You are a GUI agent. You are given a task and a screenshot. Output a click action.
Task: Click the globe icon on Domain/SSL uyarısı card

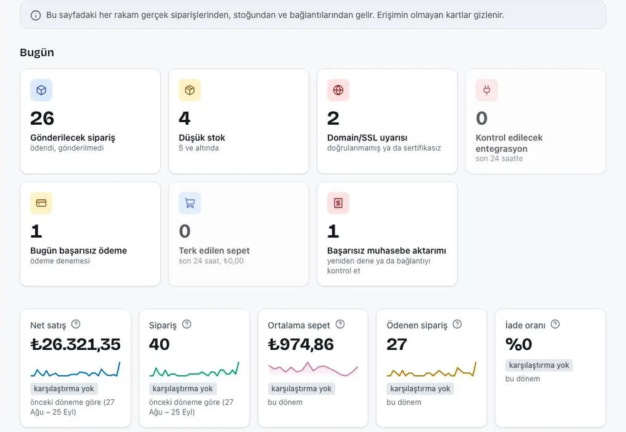pyautogui.click(x=338, y=90)
